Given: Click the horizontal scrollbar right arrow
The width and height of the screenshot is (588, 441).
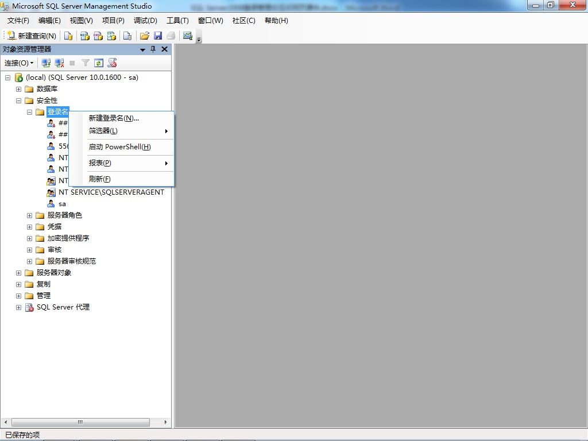Looking at the screenshot, I should (x=165, y=422).
